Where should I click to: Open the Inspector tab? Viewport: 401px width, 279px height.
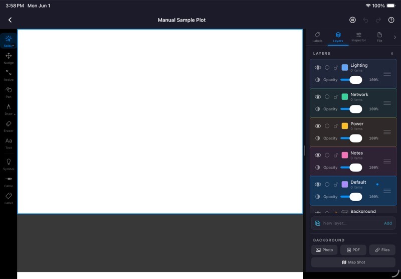(x=358, y=37)
